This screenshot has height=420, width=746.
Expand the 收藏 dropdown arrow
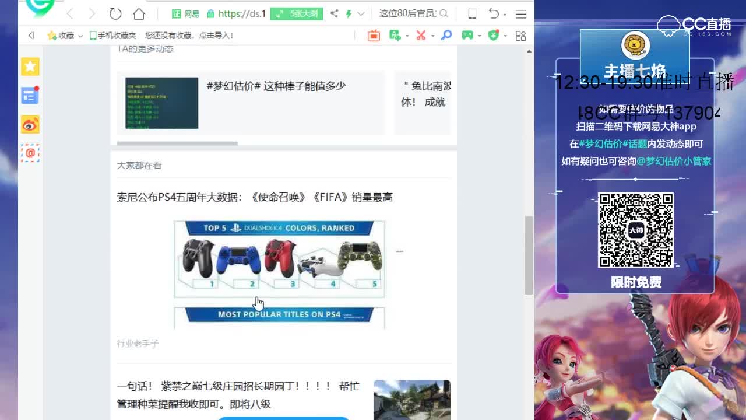(x=80, y=36)
